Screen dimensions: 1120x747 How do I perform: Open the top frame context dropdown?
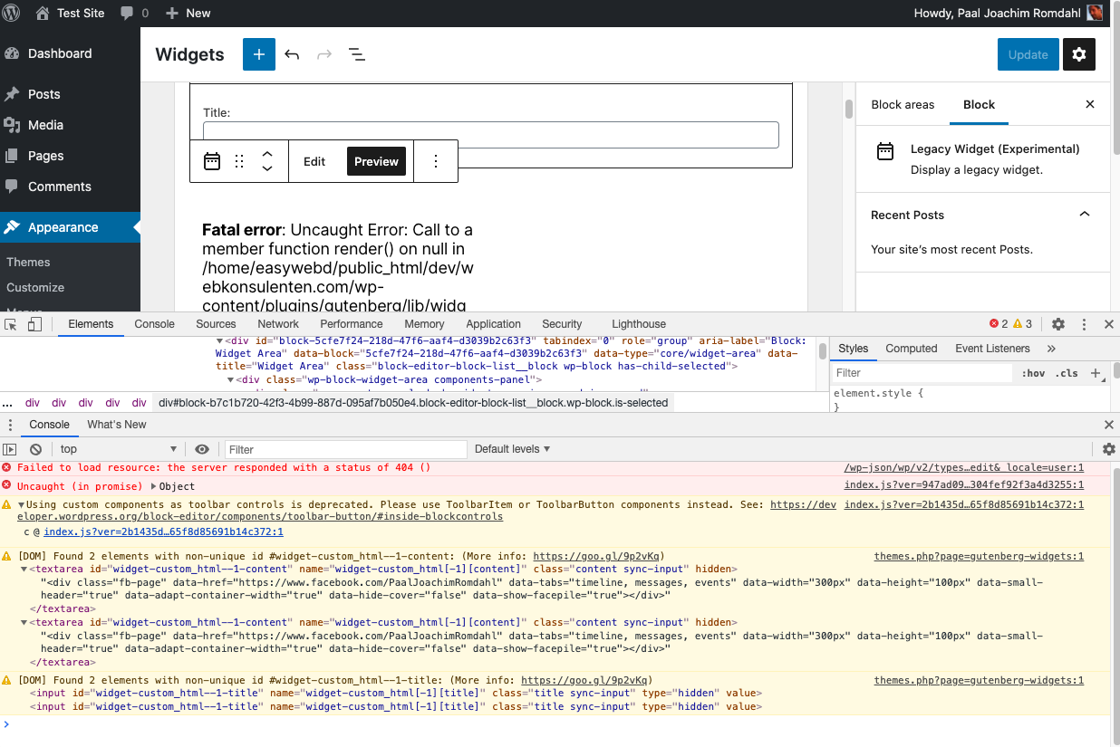[118, 448]
